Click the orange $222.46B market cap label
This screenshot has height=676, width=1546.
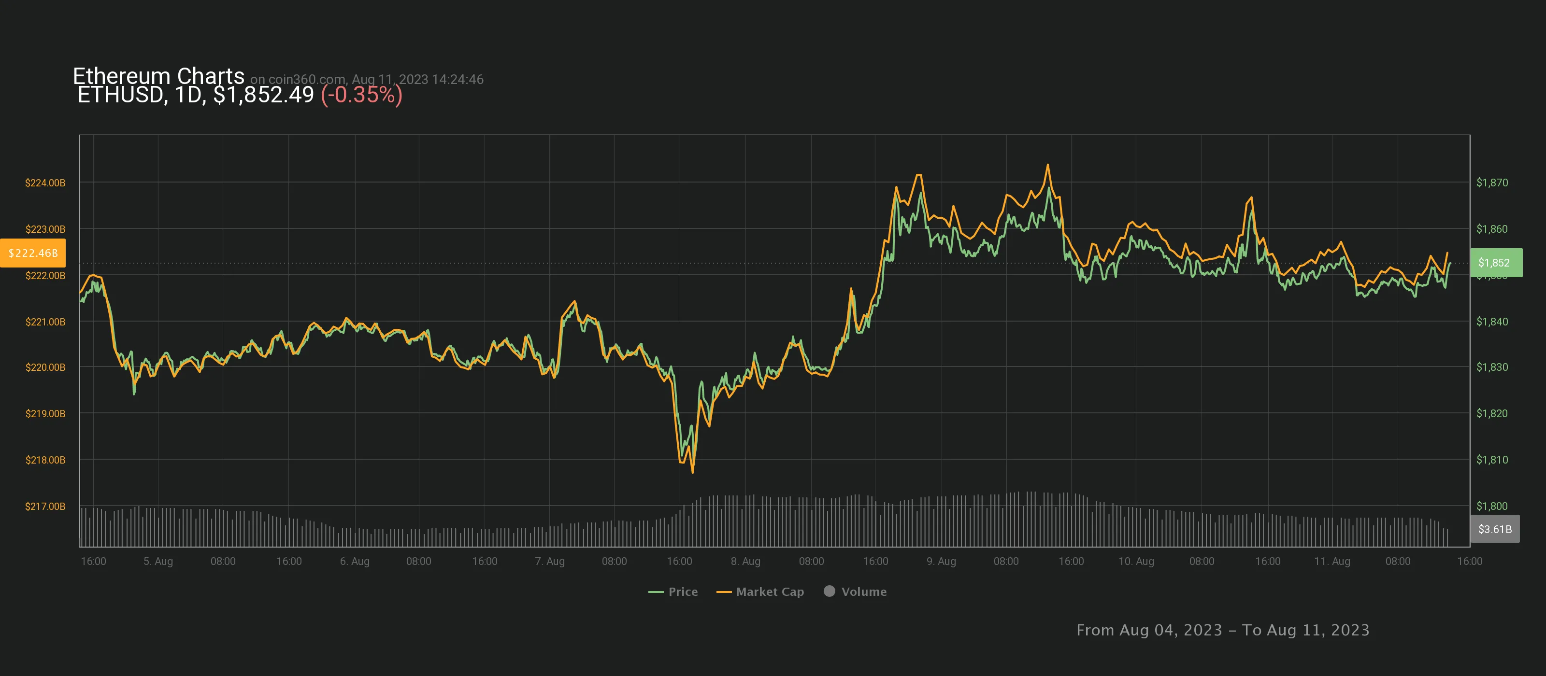[33, 253]
